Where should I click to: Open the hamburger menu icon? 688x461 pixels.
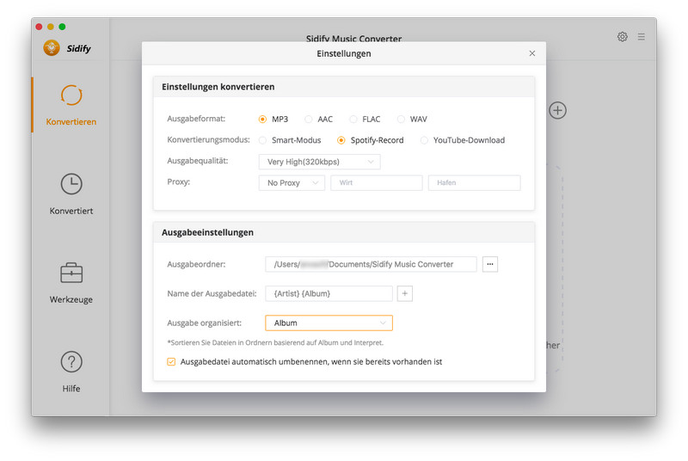[641, 37]
